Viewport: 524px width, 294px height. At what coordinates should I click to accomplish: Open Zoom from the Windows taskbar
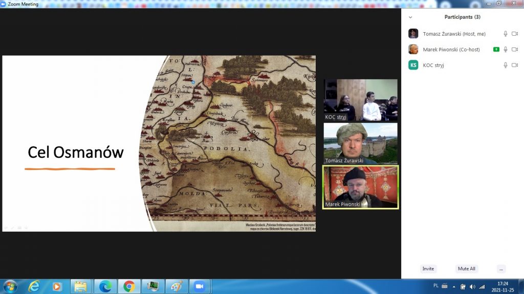coord(199,286)
